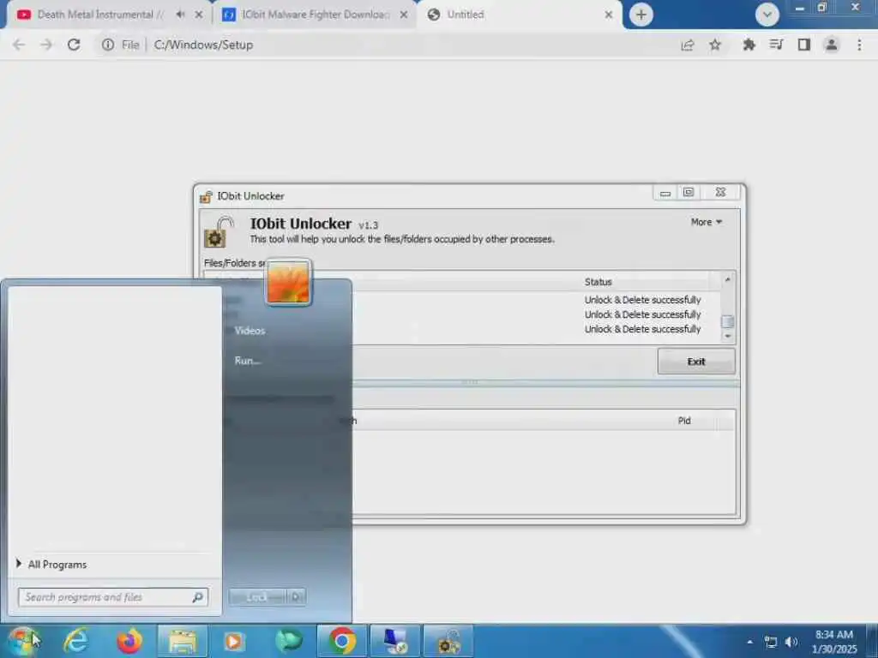Go forward in Chrome
The height and width of the screenshot is (658, 878).
tap(46, 45)
